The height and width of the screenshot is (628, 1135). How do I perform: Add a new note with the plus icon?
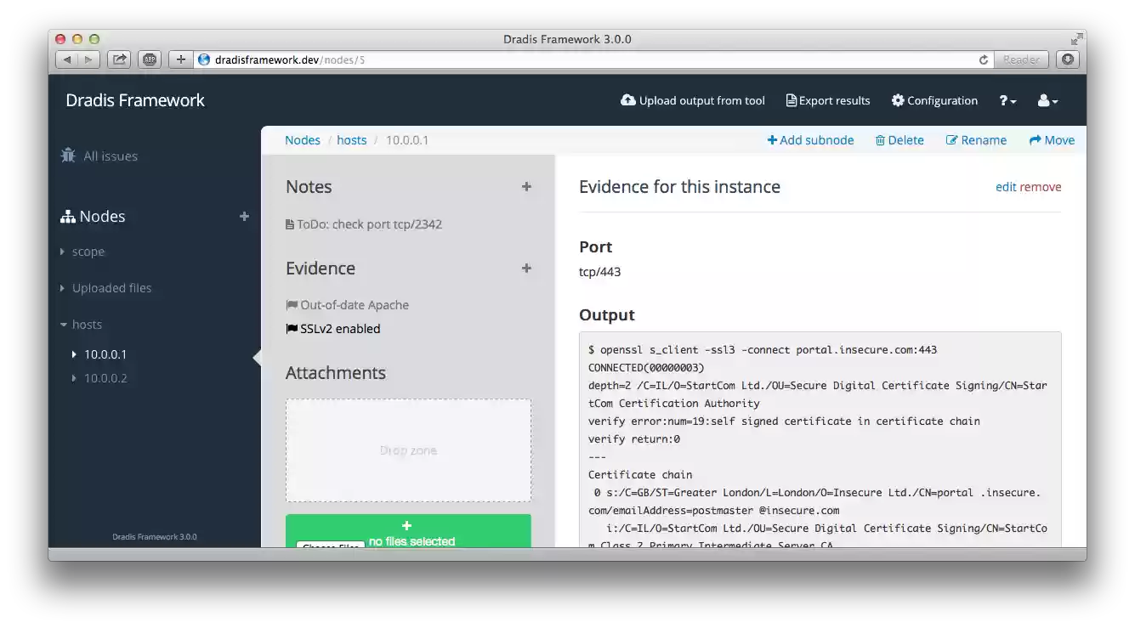pyautogui.click(x=526, y=187)
